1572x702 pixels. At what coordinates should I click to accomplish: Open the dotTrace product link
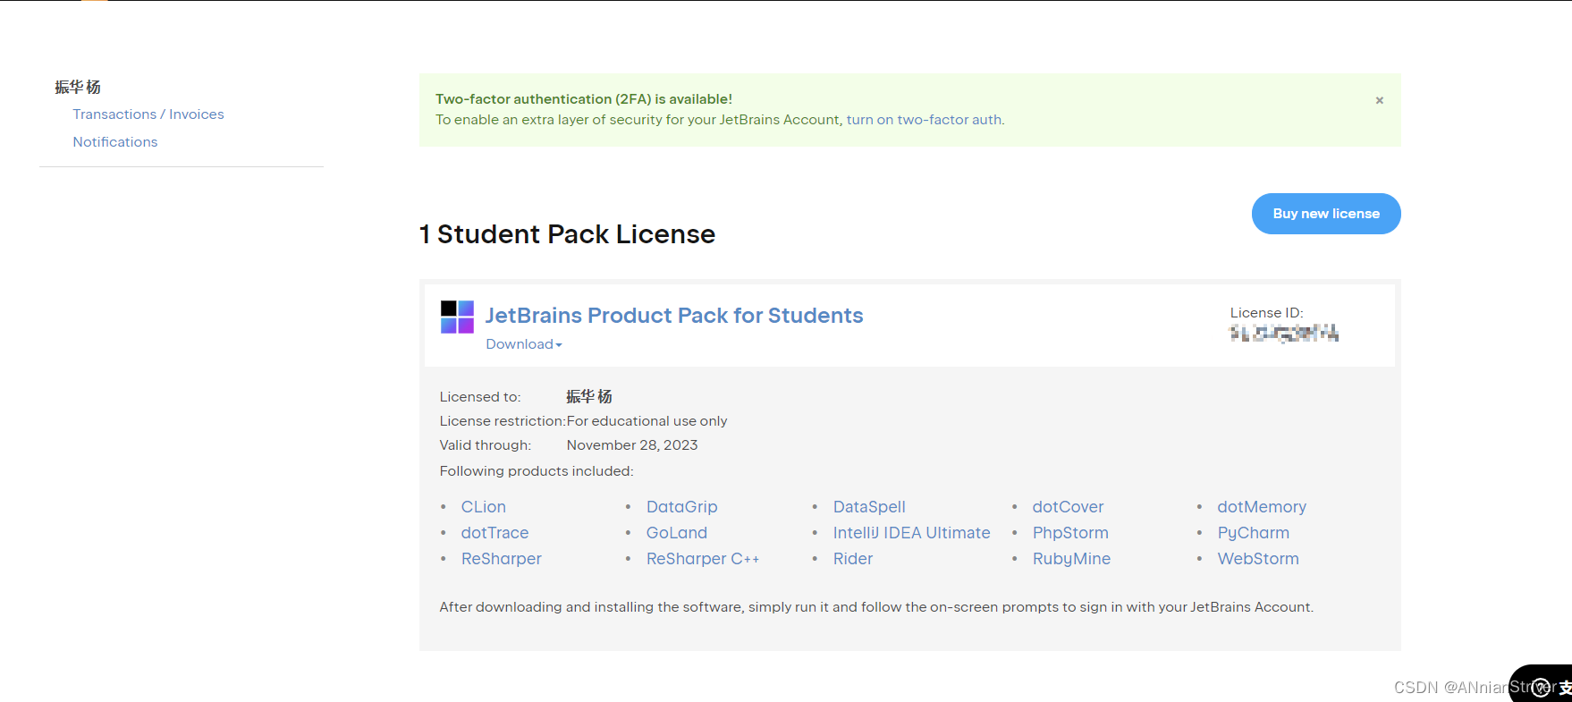[x=495, y=533]
